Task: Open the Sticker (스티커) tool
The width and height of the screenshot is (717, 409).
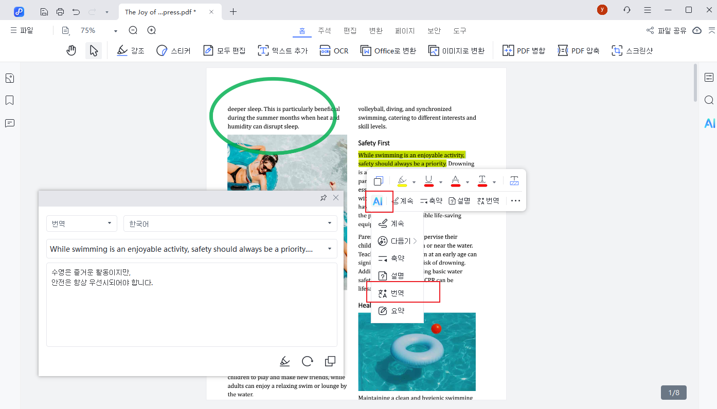Action: pos(173,50)
